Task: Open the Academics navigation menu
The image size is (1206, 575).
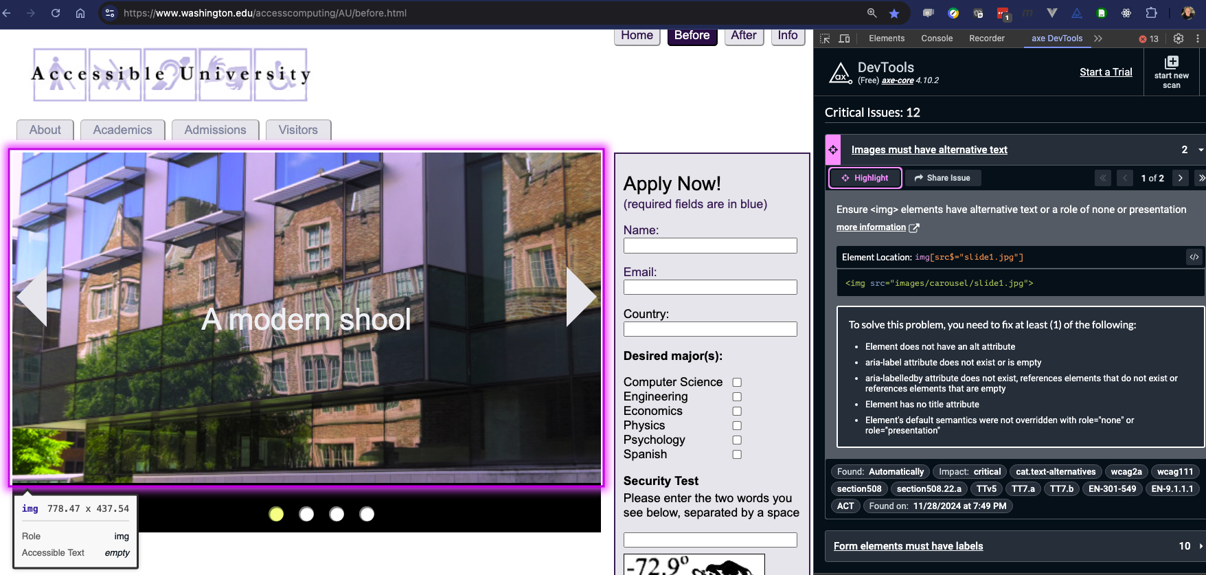Action: (122, 130)
